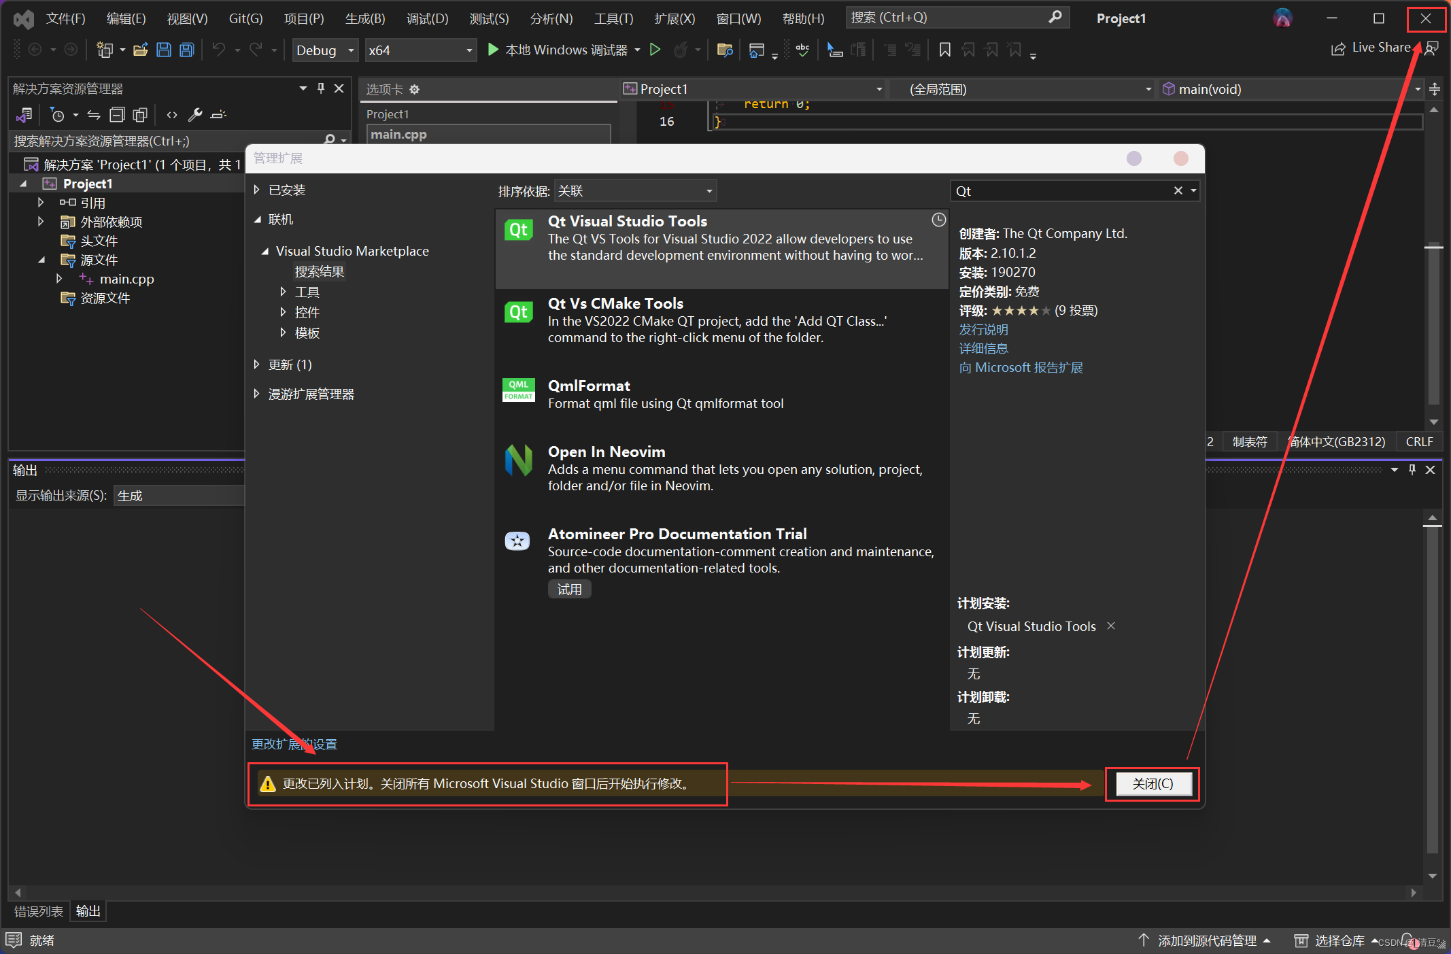This screenshot has width=1451, height=954.
Task: Start without debugging via outline play icon
Action: (655, 50)
